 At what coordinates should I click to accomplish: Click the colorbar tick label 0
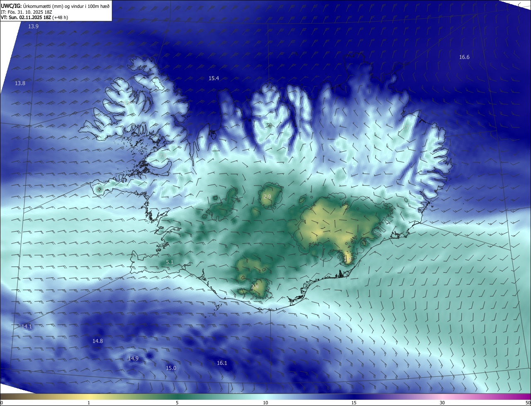click(x=2, y=403)
